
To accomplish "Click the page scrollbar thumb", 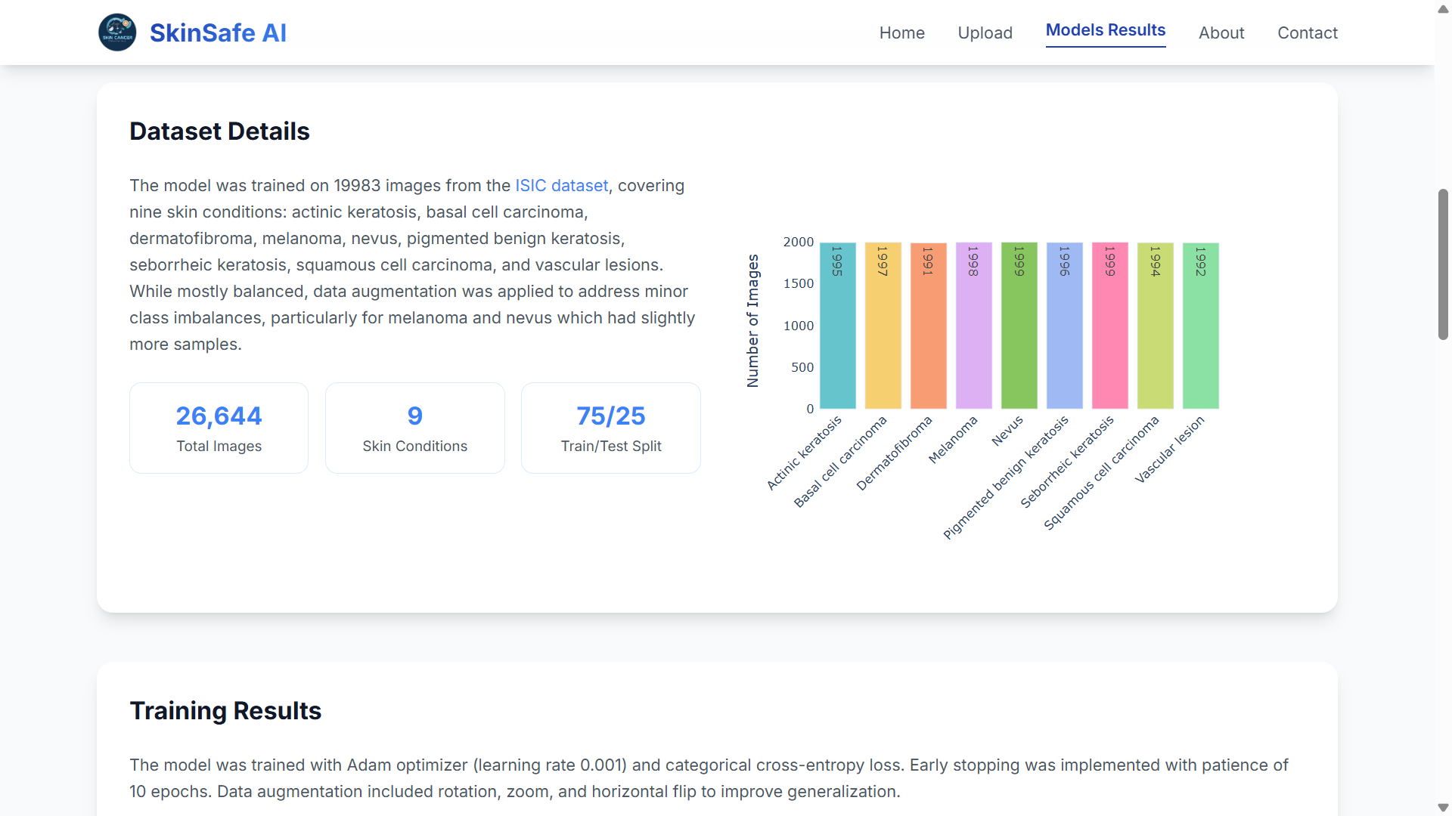I will click(x=1443, y=264).
